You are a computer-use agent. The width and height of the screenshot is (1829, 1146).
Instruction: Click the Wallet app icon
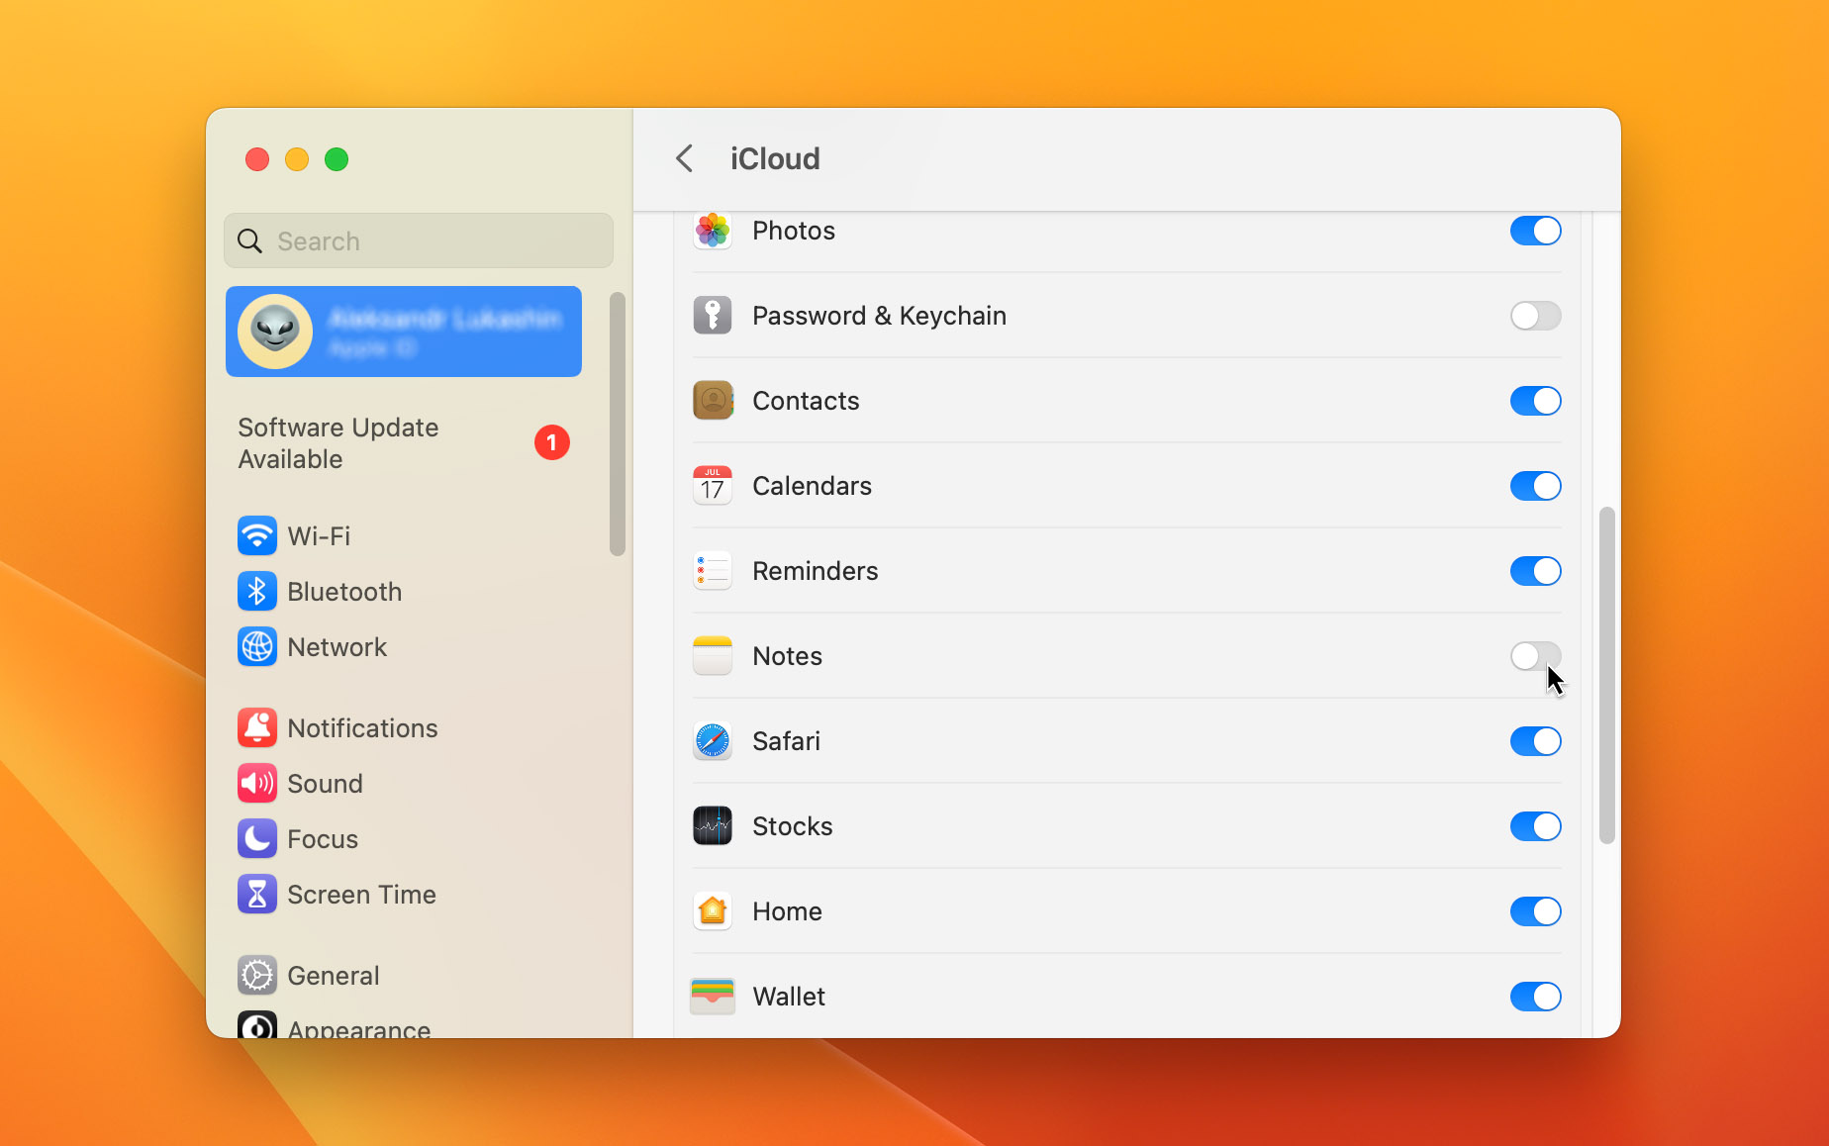tap(713, 997)
